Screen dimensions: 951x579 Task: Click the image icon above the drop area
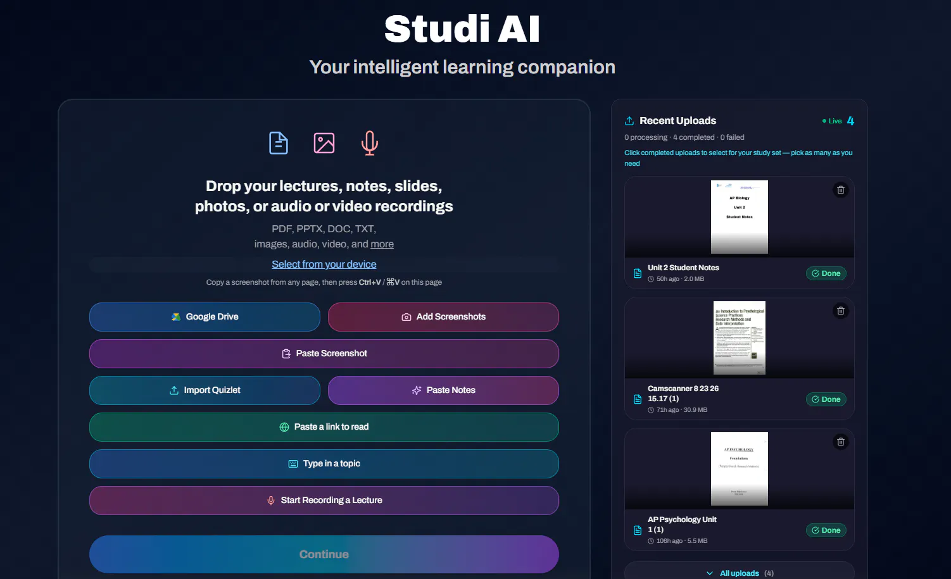click(x=324, y=143)
